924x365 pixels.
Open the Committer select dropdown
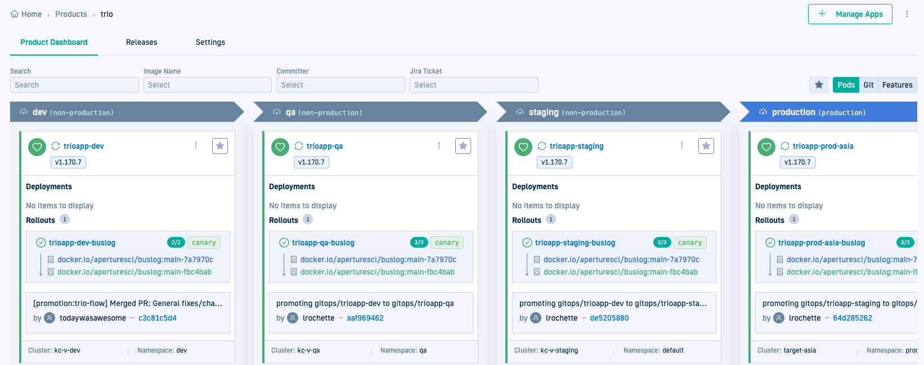tap(340, 85)
